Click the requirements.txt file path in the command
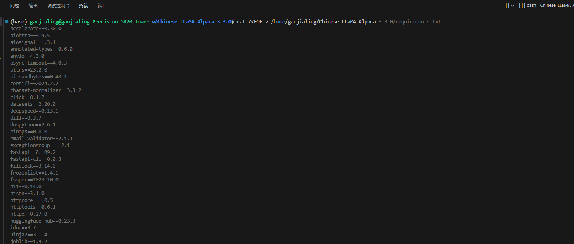The image size is (574, 244). click(x=356, y=21)
